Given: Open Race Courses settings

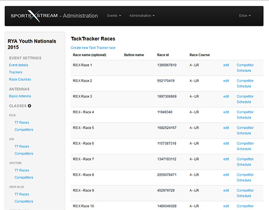Looking at the screenshot, I should click(20, 79).
